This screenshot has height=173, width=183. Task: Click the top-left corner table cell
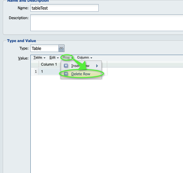click(x=35, y=64)
